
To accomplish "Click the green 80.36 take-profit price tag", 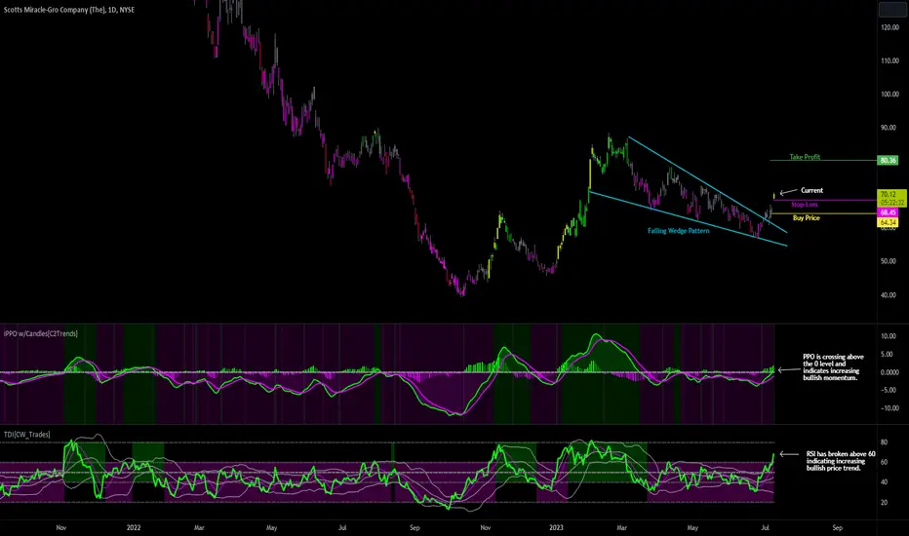I will [888, 160].
